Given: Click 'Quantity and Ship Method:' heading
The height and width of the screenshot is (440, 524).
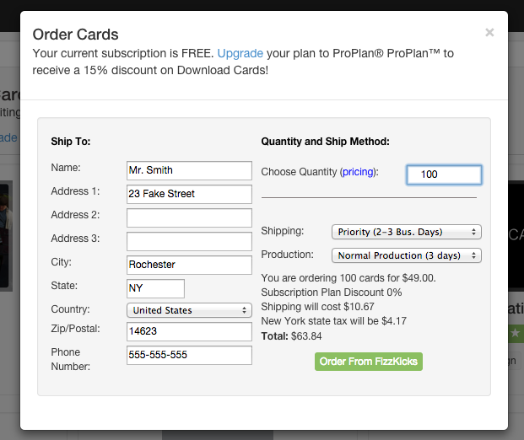Looking at the screenshot, I should (325, 142).
